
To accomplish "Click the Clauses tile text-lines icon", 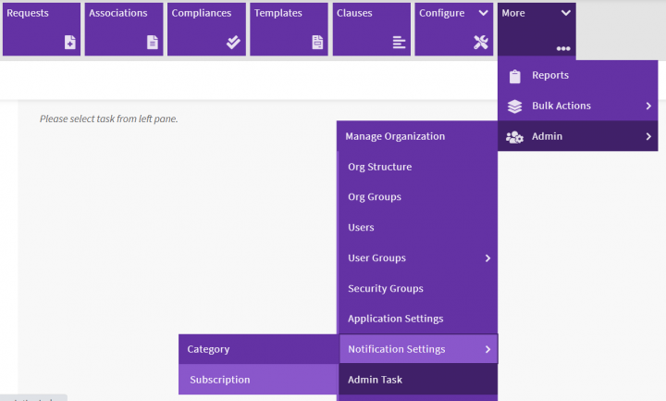I will [x=399, y=43].
